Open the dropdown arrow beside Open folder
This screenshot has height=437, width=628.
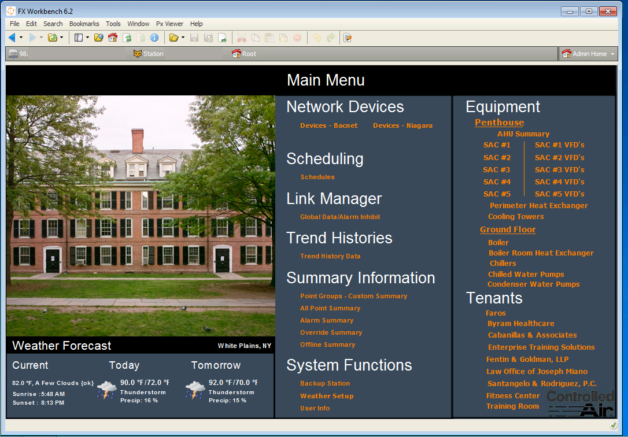(183, 38)
